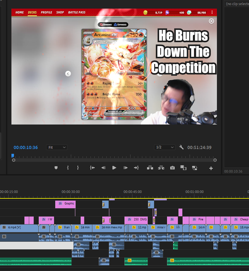Open monitor settings wrench icon

point(181,147)
